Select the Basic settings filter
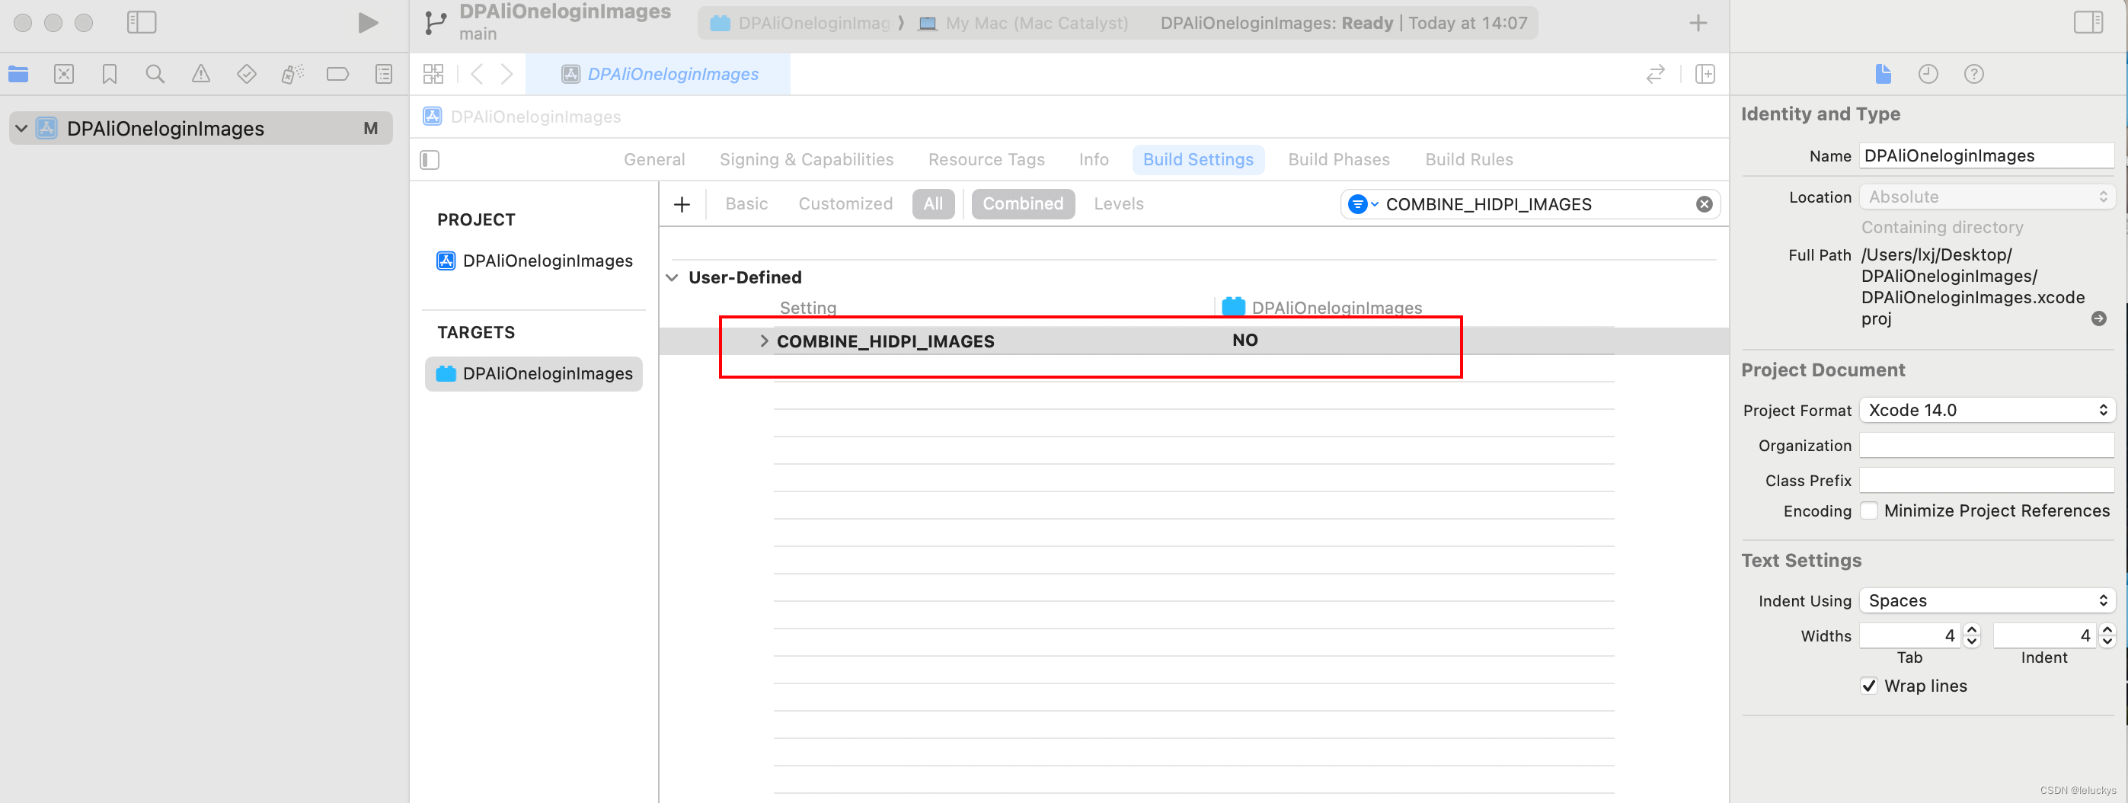 point(746,204)
